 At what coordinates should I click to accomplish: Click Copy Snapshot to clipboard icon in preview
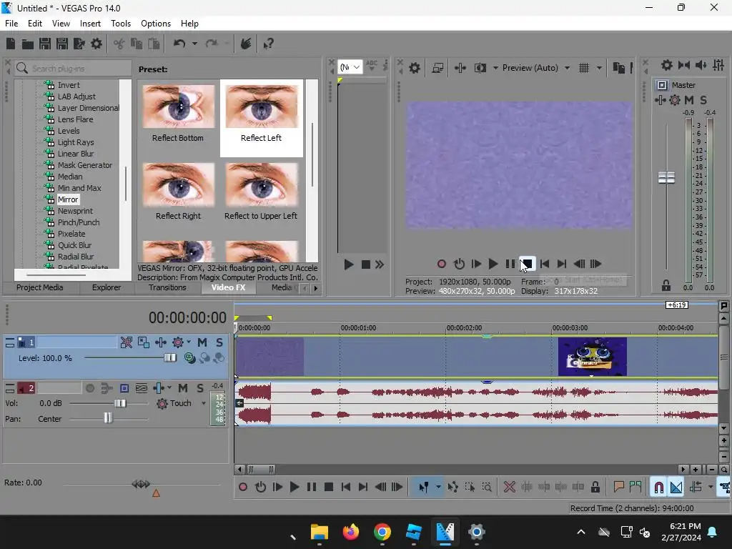pyautogui.click(x=618, y=68)
